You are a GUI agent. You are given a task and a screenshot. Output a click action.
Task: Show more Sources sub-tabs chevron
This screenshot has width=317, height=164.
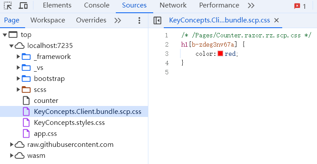point(118,20)
